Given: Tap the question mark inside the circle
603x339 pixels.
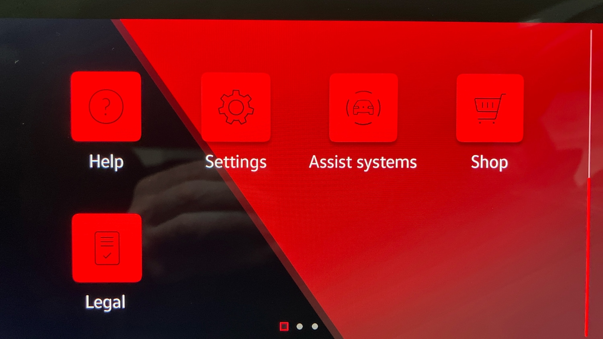Looking at the screenshot, I should point(106,106).
